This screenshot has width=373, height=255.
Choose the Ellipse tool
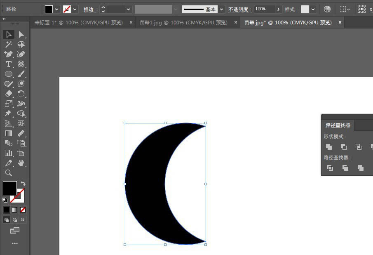click(9, 74)
